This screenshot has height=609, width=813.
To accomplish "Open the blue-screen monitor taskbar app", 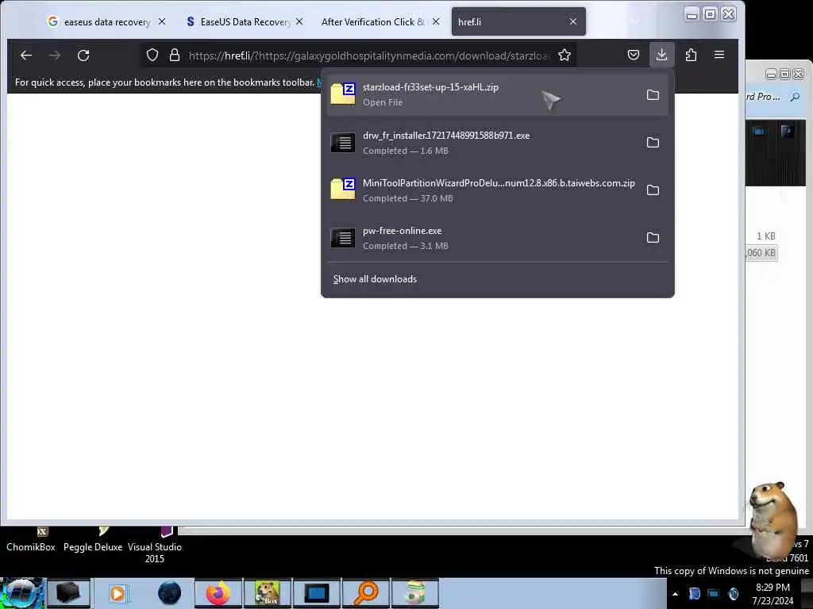I will pos(317,593).
